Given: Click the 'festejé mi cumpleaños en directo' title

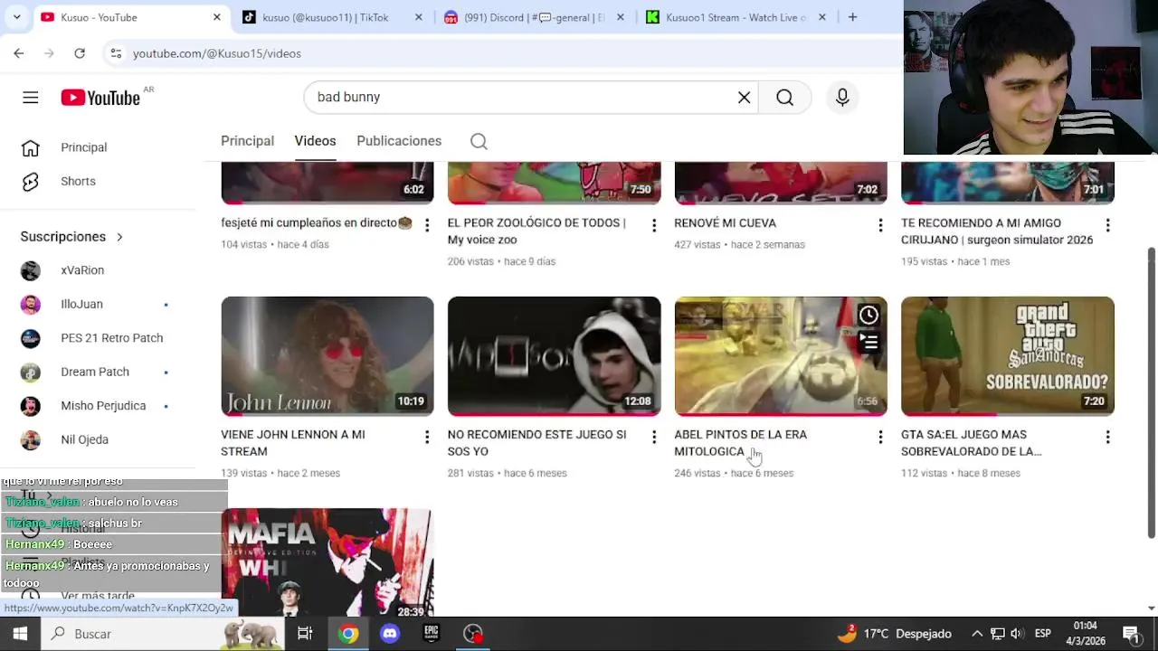Looking at the screenshot, I should coord(317,223).
